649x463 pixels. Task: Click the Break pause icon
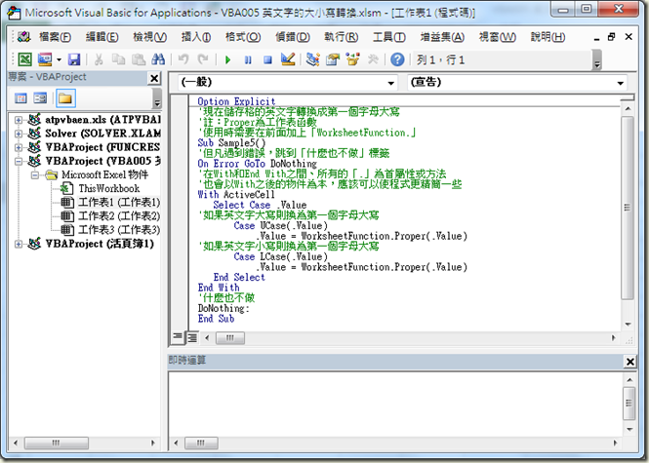tap(248, 59)
